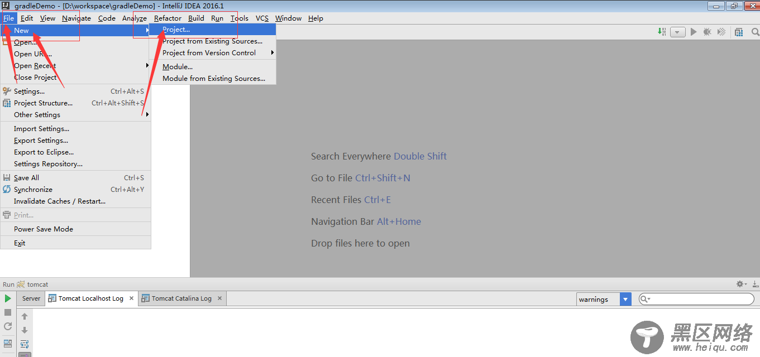The height and width of the screenshot is (357, 760).
Task: Switch to the Server tab
Action: point(31,298)
